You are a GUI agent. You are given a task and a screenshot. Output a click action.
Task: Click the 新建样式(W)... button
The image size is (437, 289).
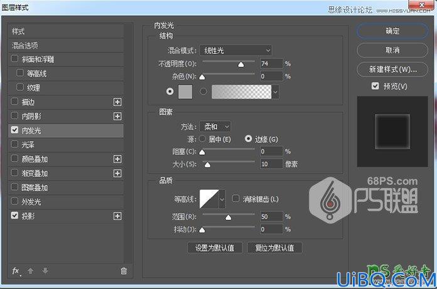[x=392, y=69]
